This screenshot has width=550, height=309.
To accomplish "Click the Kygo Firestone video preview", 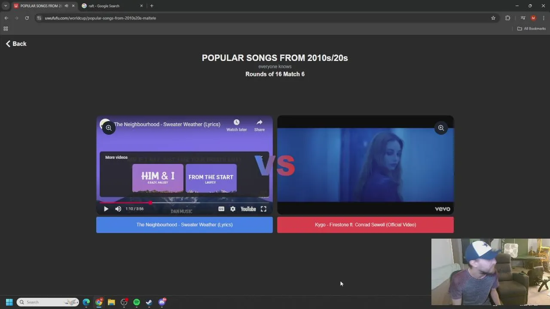I will click(365, 165).
